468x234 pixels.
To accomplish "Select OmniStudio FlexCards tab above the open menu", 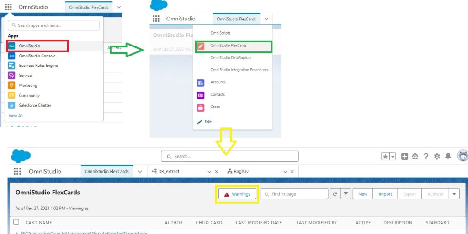I will (236, 19).
